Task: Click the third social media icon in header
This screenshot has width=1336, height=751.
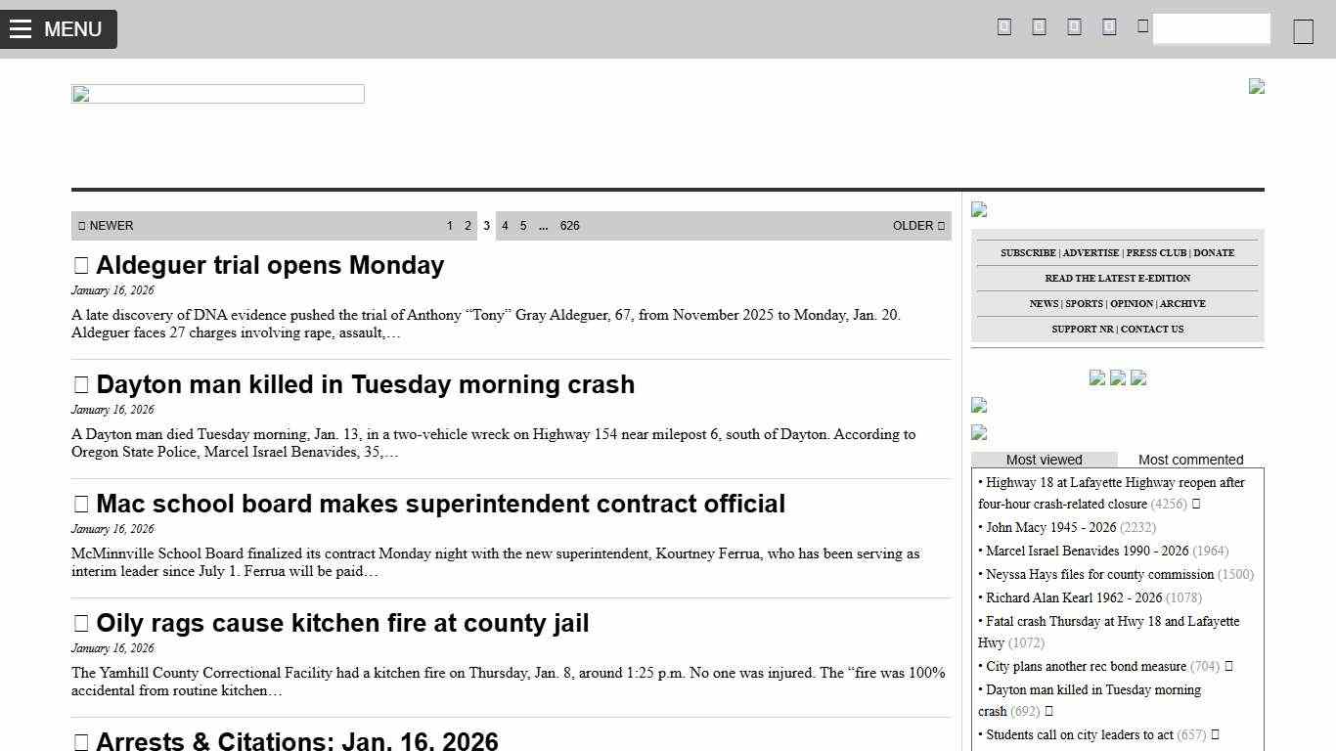Action: [1074, 26]
